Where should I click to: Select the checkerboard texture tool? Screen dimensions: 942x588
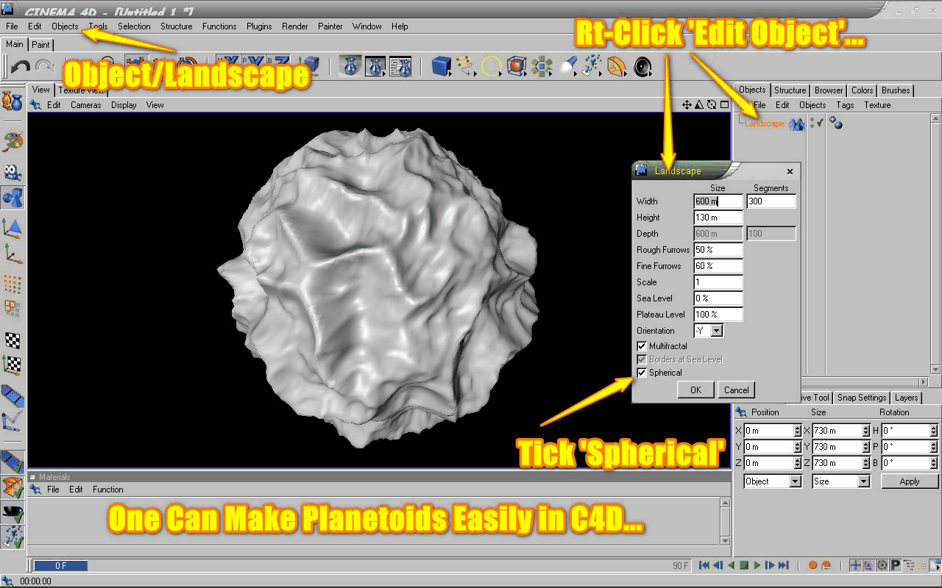click(13, 340)
